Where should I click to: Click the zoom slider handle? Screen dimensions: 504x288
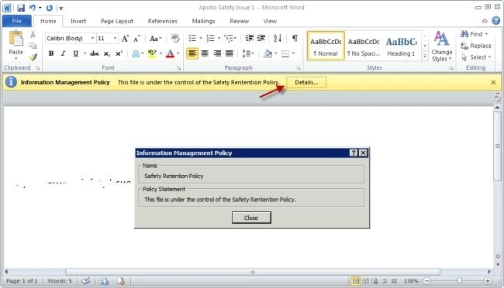tap(459, 281)
